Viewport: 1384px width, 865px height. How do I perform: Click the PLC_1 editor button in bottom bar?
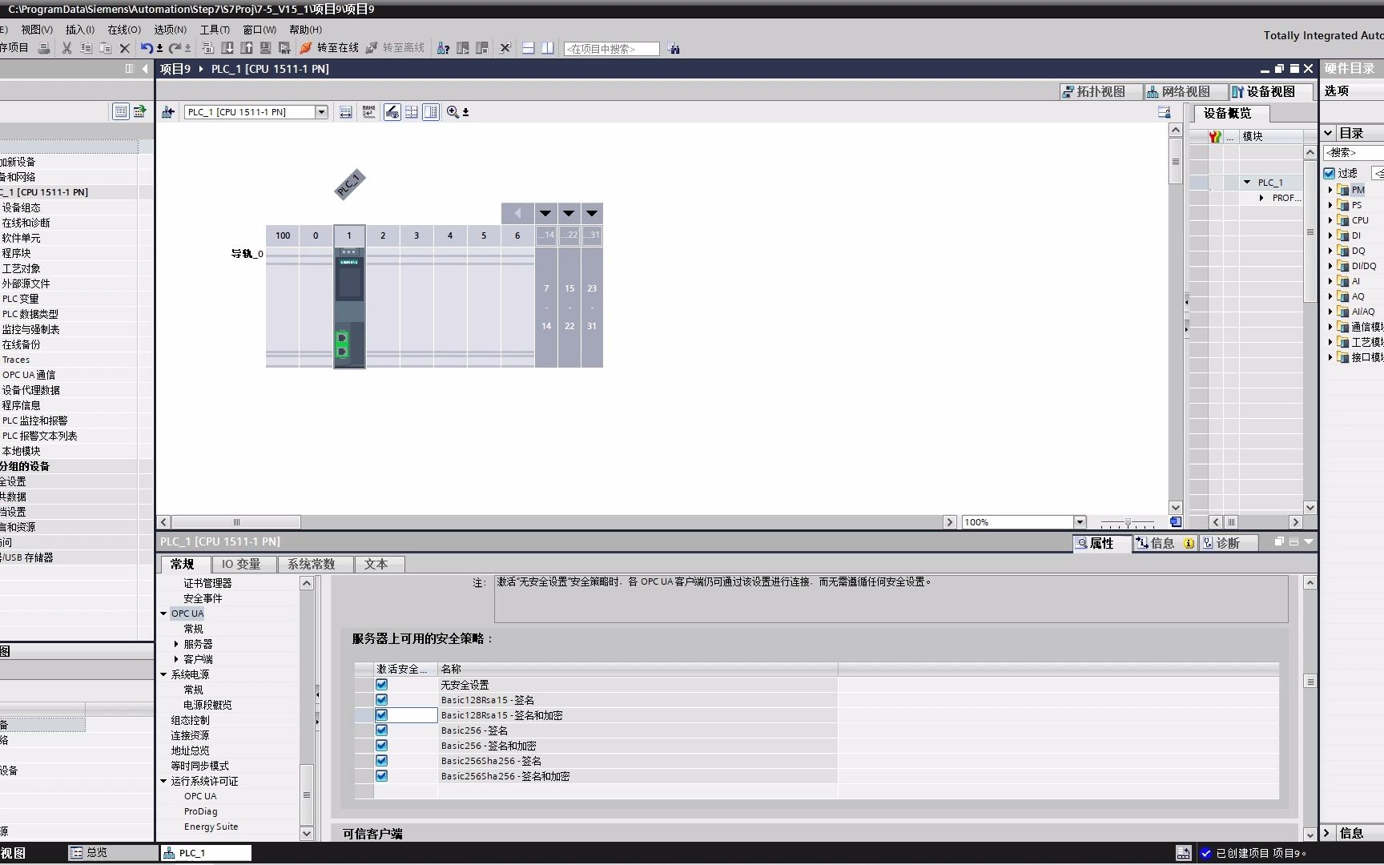206,853
